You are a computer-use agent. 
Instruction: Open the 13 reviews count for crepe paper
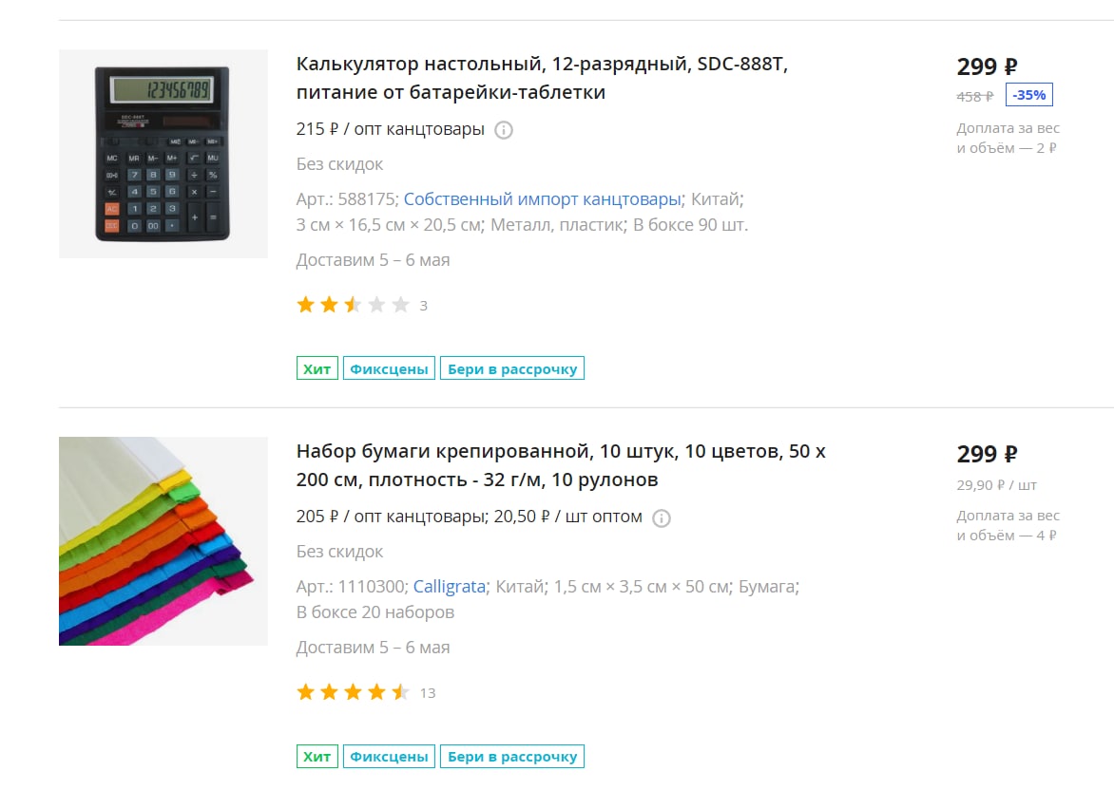point(428,693)
